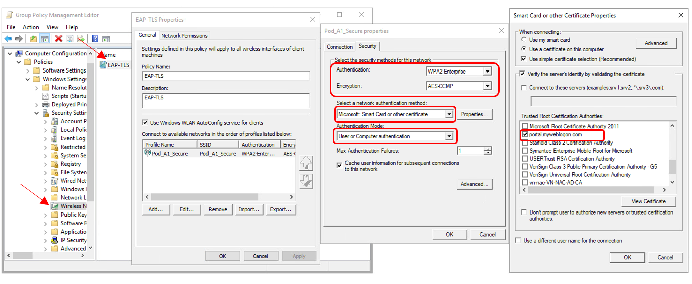Click the IP Security tree node icon
Image resolution: width=692 pixels, height=284 pixels.
pos(54,240)
